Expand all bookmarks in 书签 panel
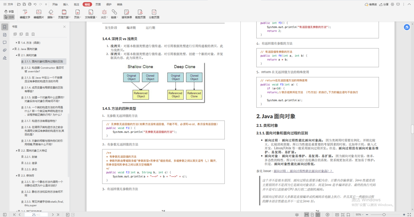 [15, 34]
